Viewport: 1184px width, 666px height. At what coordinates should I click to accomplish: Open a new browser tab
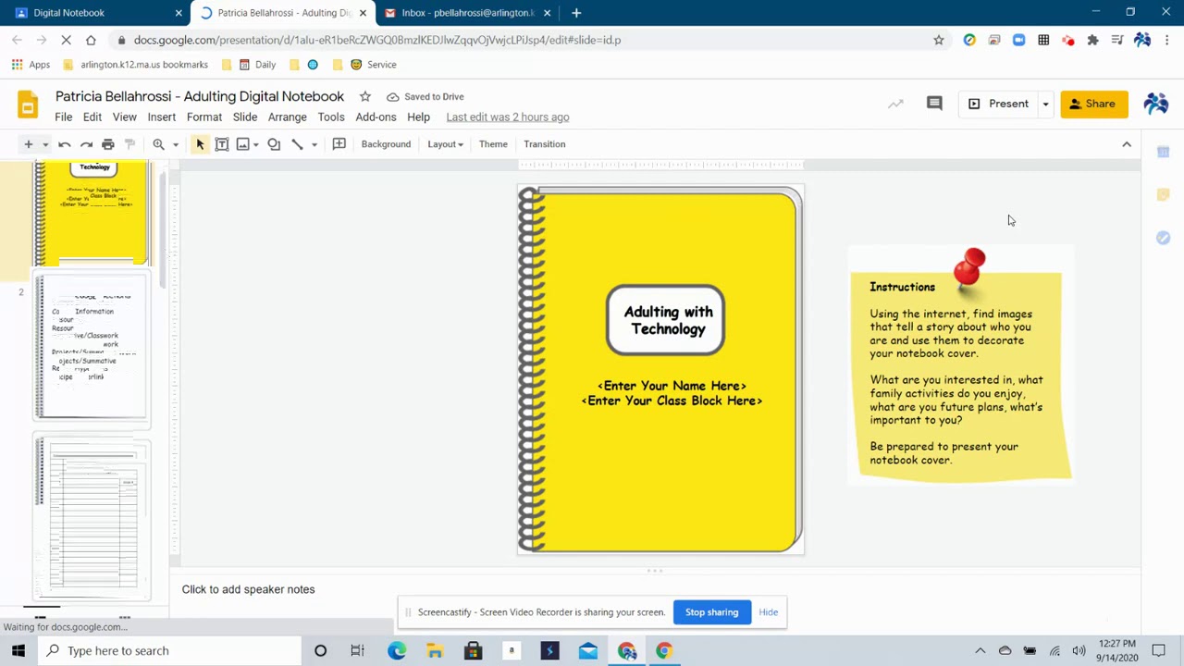(x=576, y=13)
